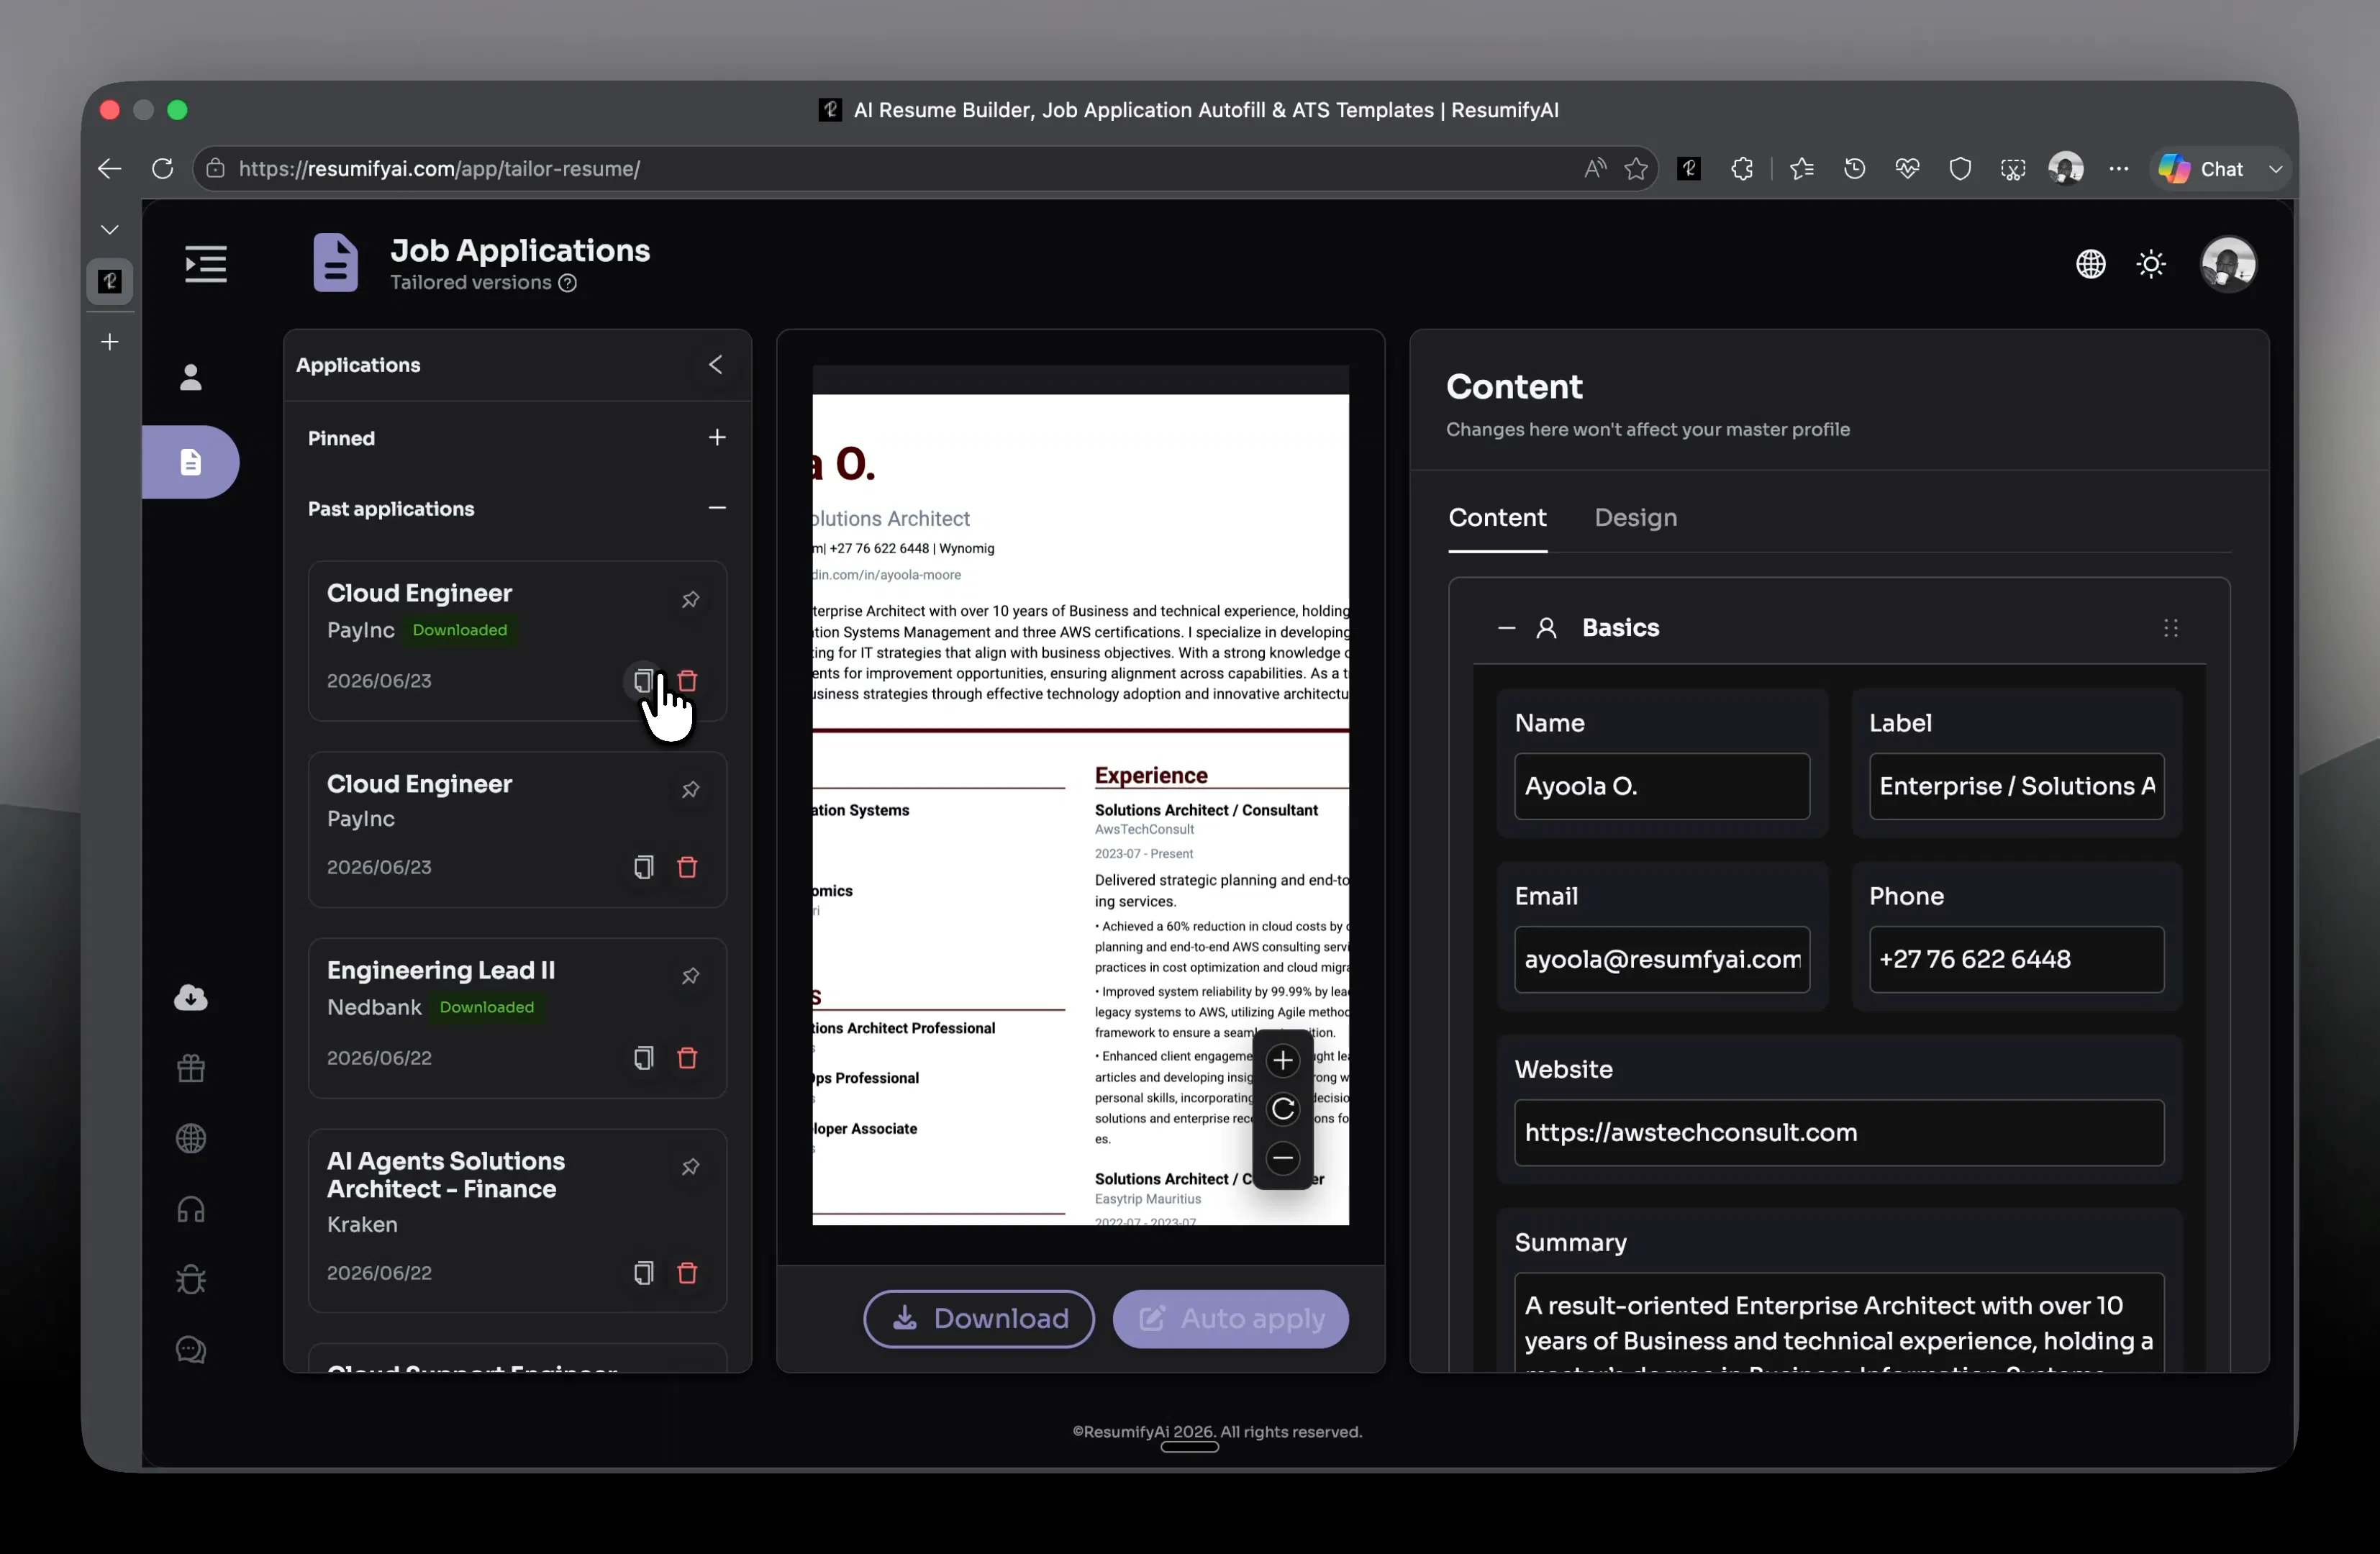Image resolution: width=2380 pixels, height=1554 pixels.
Task: Open browser settings and more menu
Action: pos(2118,169)
